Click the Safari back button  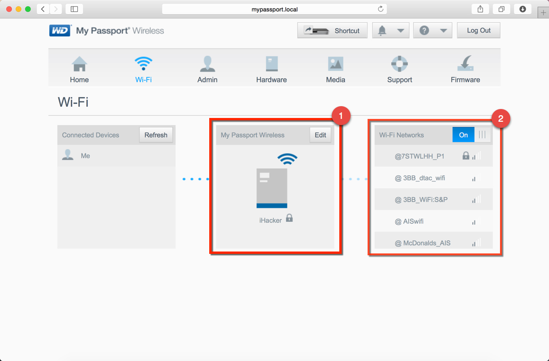pyautogui.click(x=43, y=9)
